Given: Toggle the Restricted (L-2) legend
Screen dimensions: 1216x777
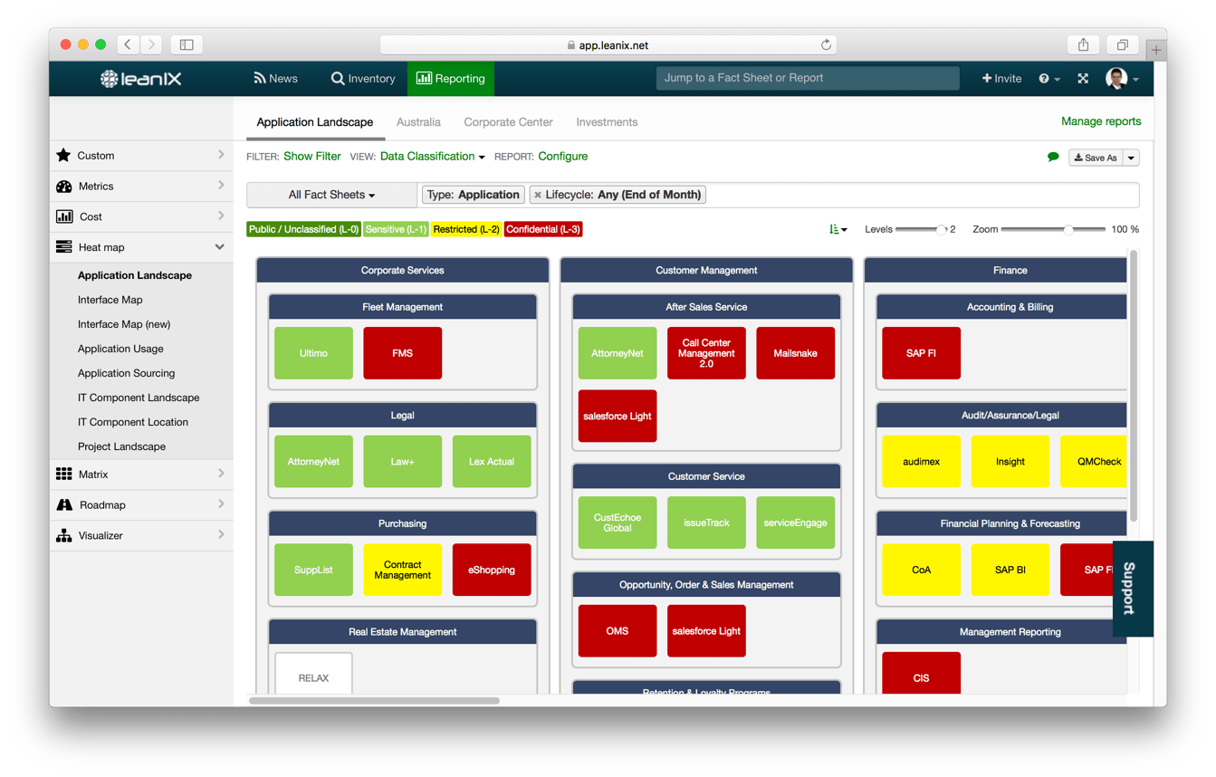Looking at the screenshot, I should (466, 229).
